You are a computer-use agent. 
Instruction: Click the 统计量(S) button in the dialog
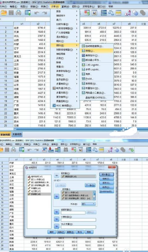coord(106,174)
